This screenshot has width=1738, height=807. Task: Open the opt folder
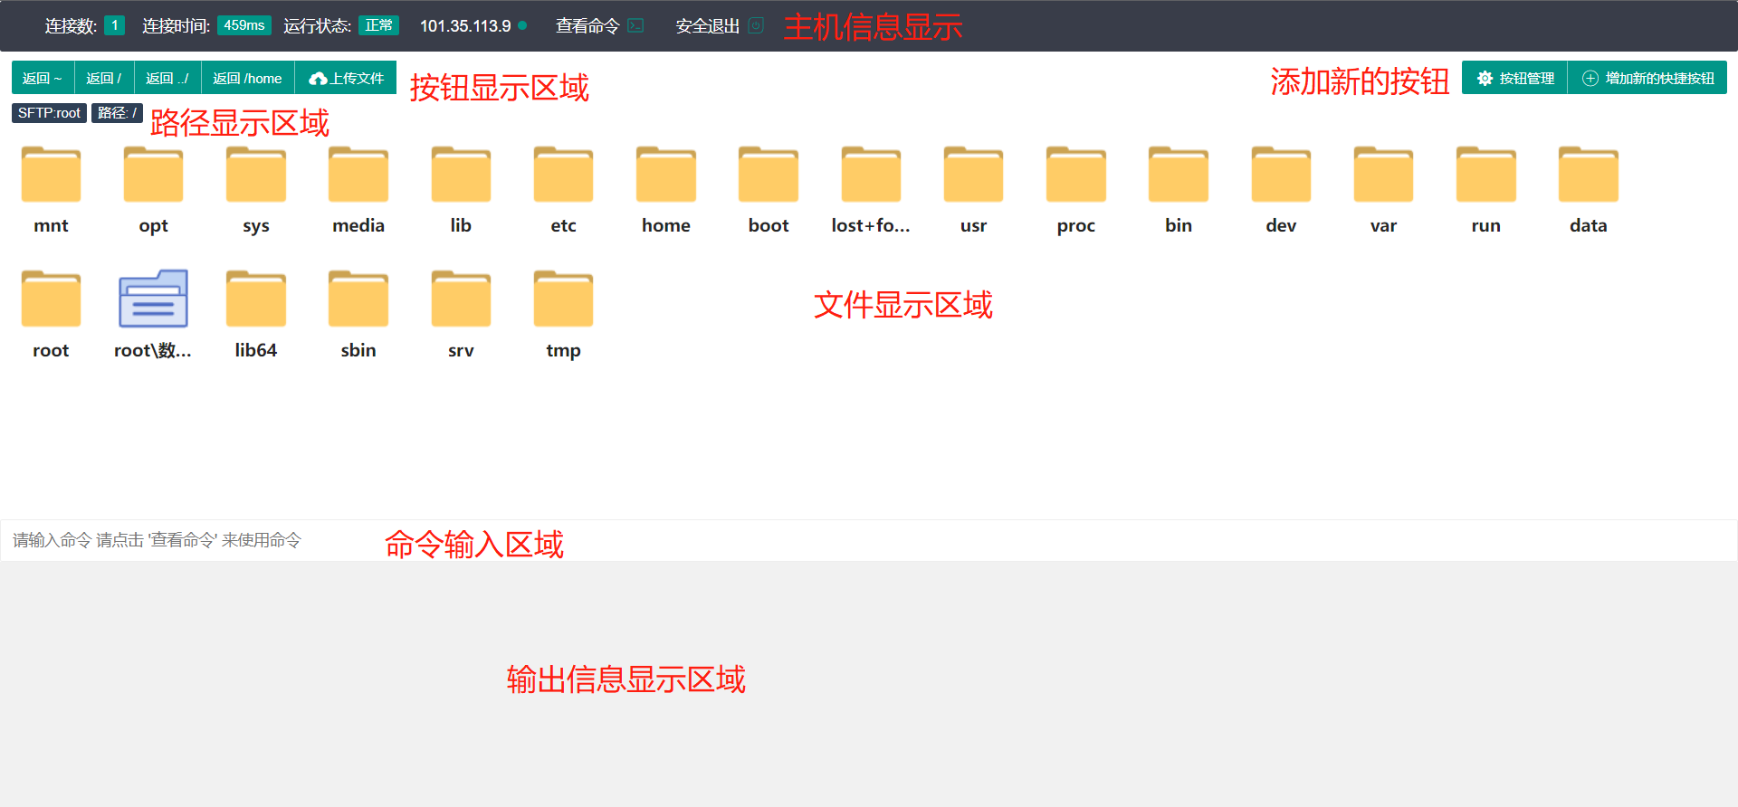click(x=153, y=175)
